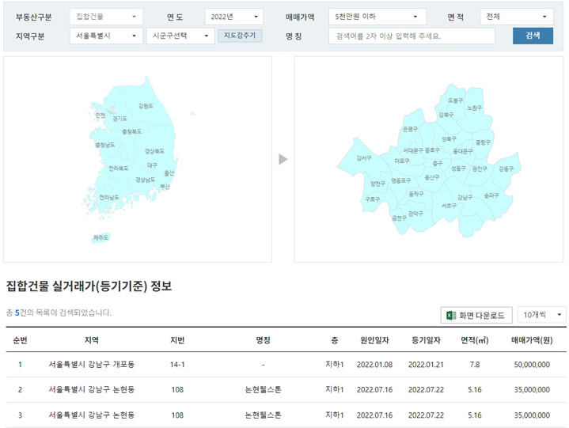This screenshot has width=569, height=428.
Task: Select 서대문구 on the Seoul map
Action: [x=413, y=150]
